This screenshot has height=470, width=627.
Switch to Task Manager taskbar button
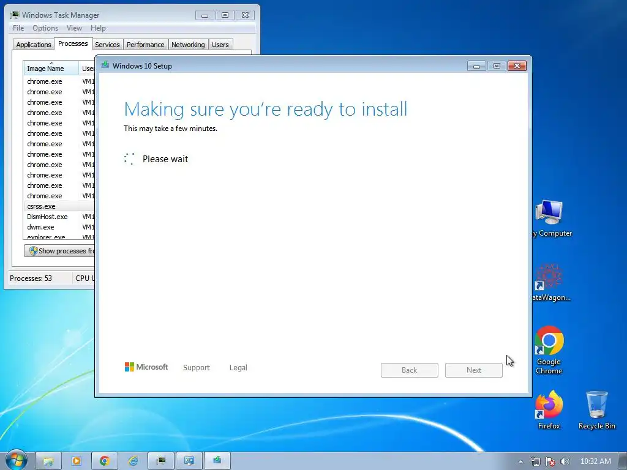161,461
